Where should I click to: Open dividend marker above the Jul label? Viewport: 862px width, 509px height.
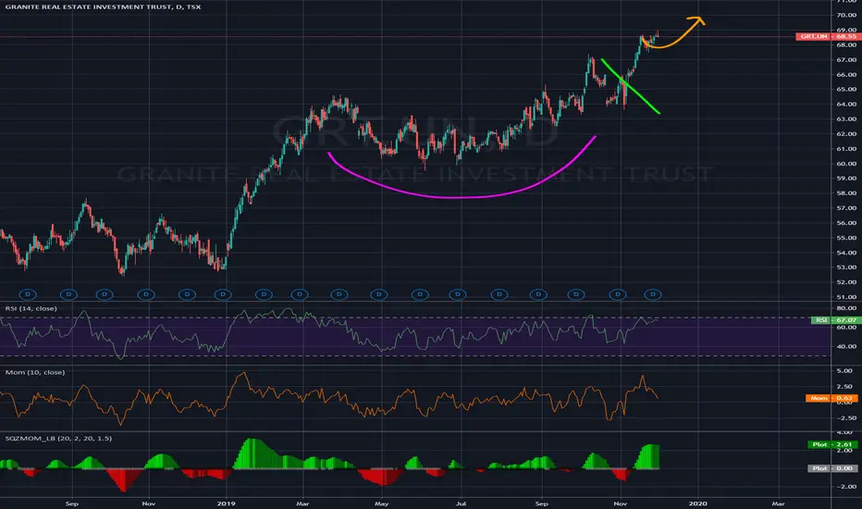click(458, 294)
